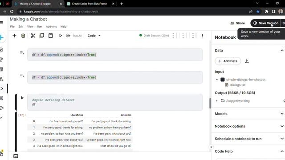Click the Draft Session status indicator
Viewport: 285px width, 160px height.
point(154,36)
